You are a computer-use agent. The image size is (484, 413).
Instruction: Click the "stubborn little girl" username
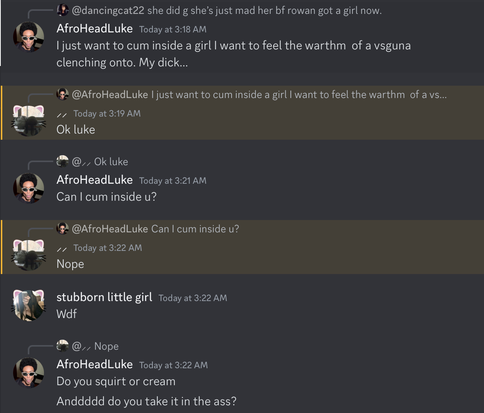click(104, 297)
